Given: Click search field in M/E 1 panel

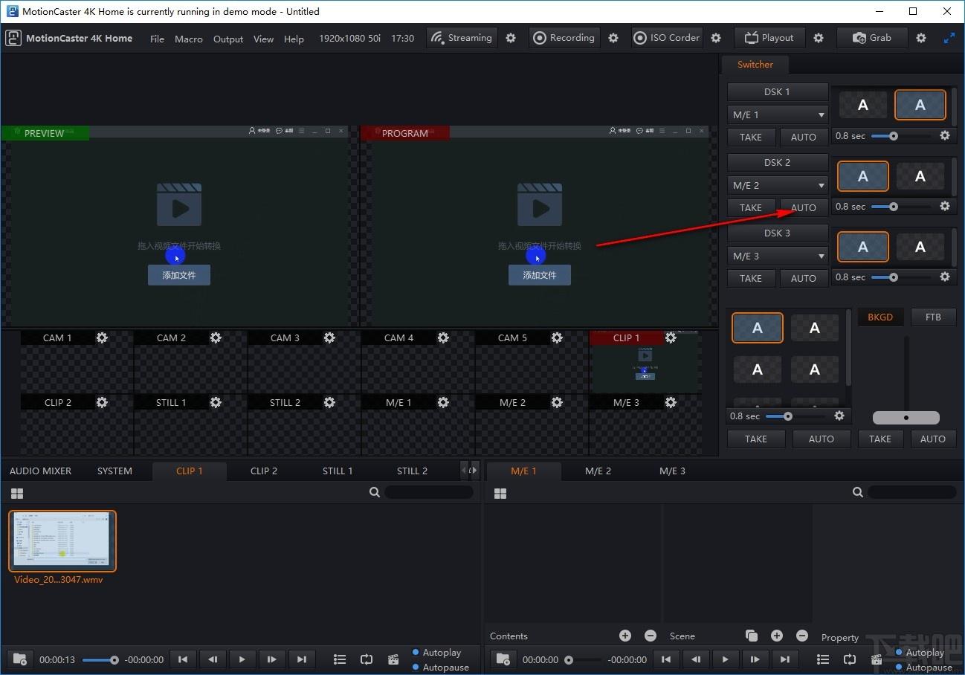Looking at the screenshot, I should pos(912,492).
